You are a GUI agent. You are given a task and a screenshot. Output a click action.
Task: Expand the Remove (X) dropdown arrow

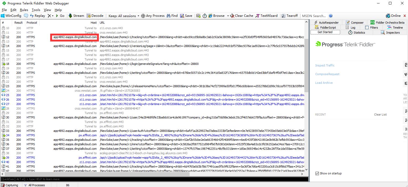[x=53, y=16]
